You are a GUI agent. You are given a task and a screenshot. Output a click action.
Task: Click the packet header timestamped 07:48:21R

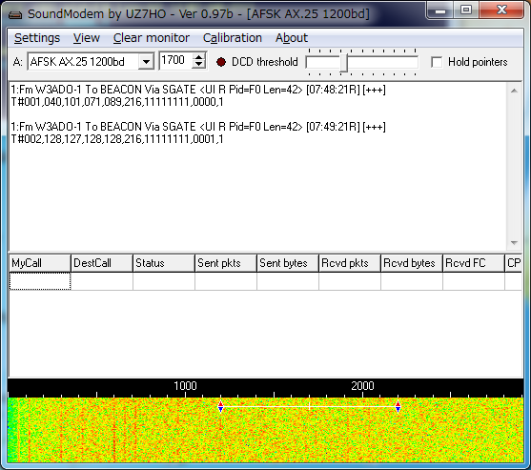(198, 90)
